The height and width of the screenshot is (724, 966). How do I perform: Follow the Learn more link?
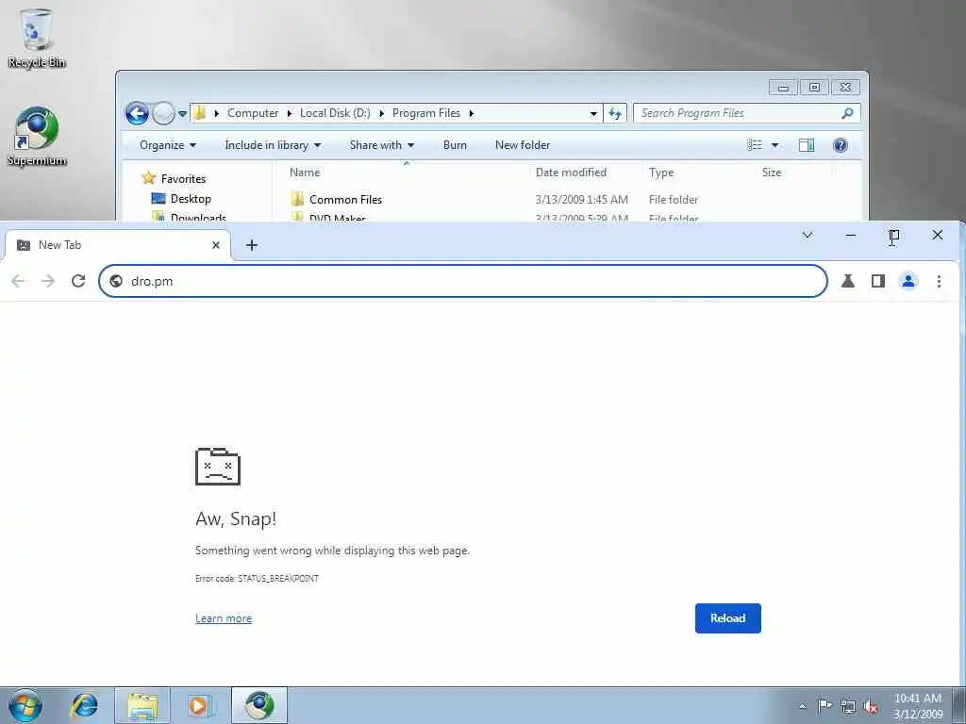pyautogui.click(x=224, y=618)
